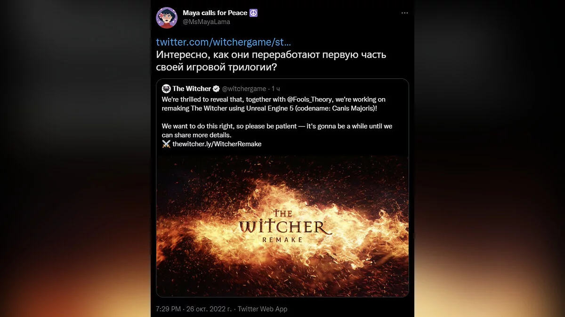The width and height of the screenshot is (565, 317).
Task: Click the 7:29 PM timestamp
Action: [x=169, y=309]
